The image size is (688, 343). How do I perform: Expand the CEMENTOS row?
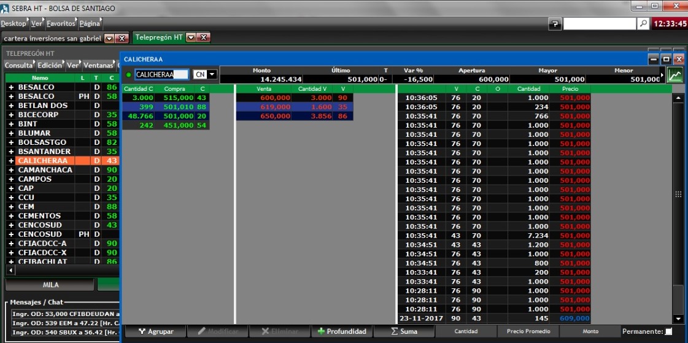(12, 216)
